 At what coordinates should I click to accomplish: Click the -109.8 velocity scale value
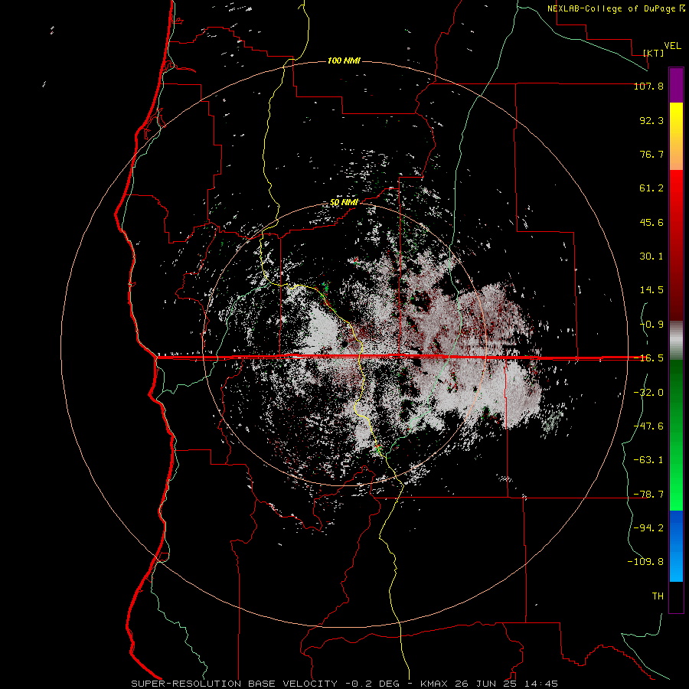(645, 562)
